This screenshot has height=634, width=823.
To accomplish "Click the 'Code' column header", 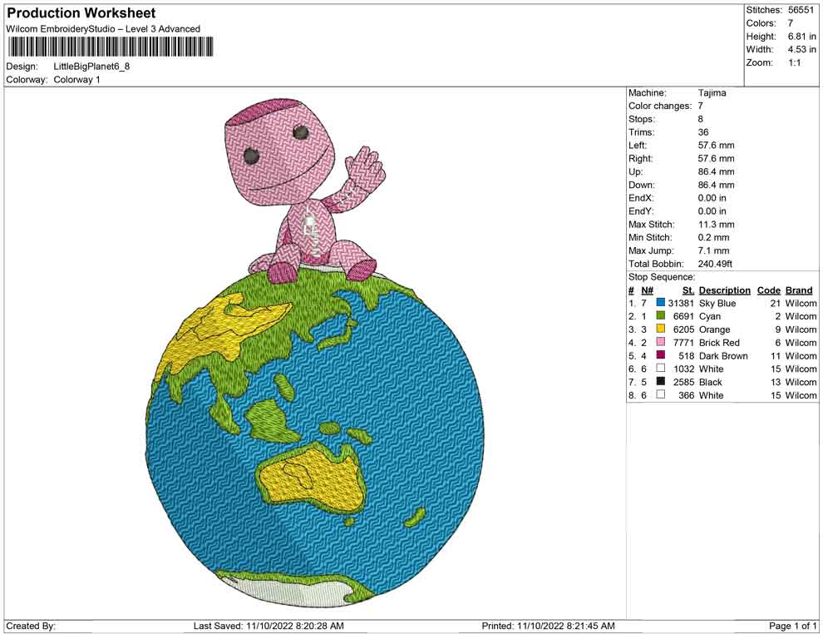I will click(768, 290).
